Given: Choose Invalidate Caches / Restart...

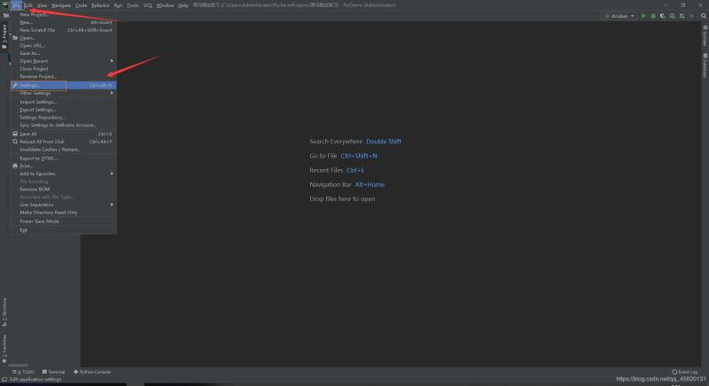Looking at the screenshot, I should (x=63, y=150).
